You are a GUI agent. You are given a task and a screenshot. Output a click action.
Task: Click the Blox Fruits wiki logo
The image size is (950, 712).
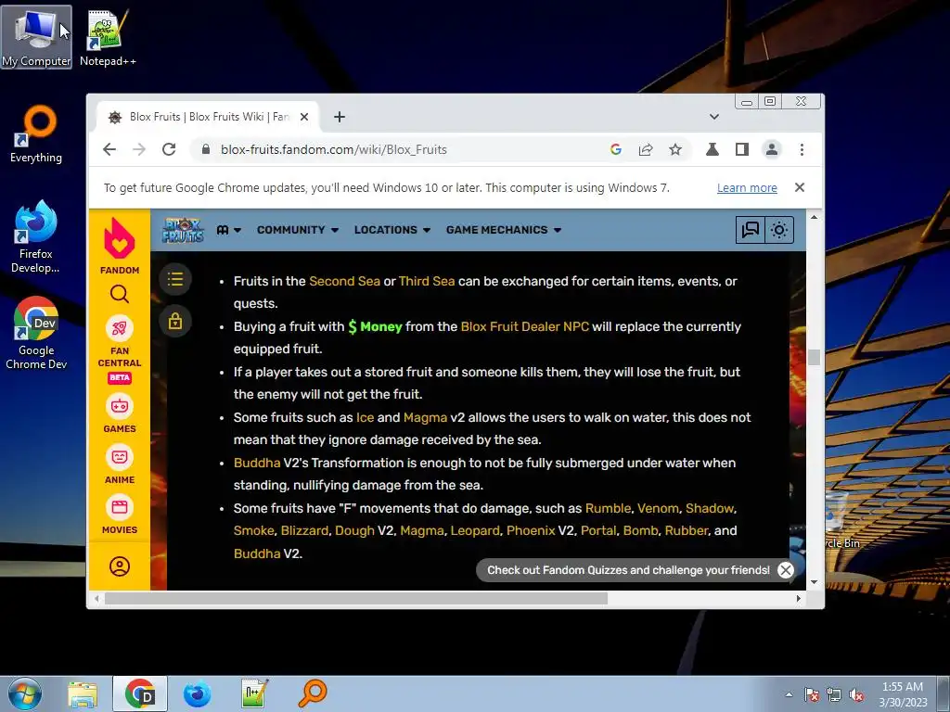coord(183,230)
